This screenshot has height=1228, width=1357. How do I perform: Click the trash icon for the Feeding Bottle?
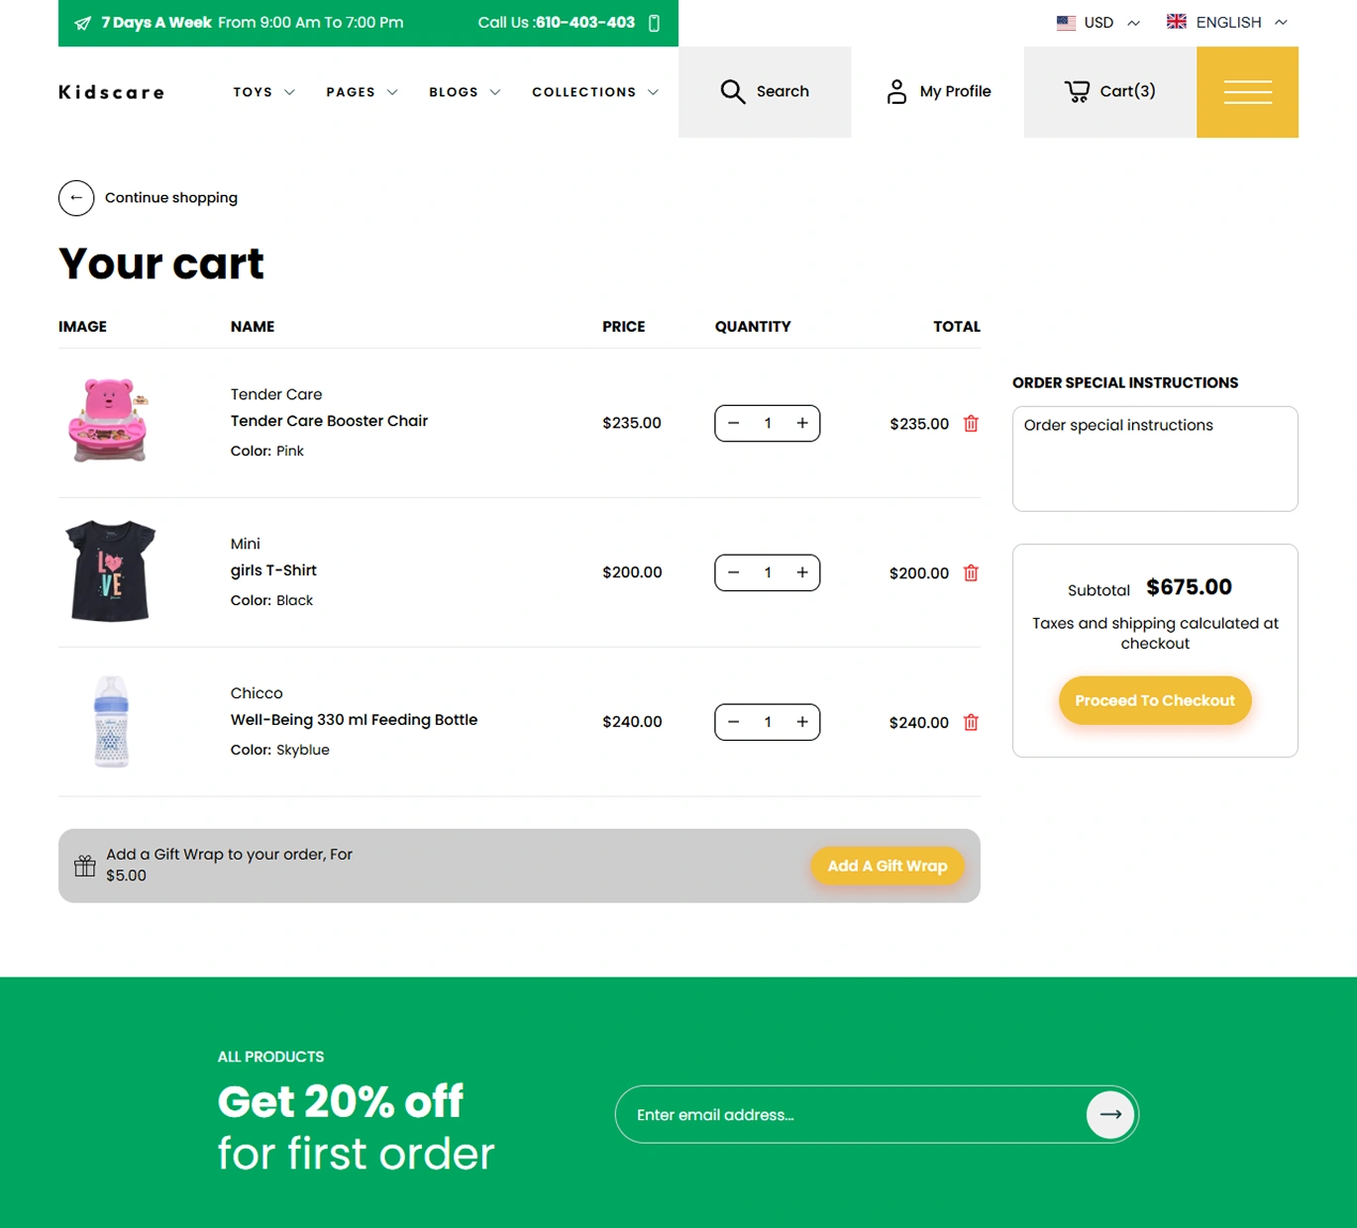coord(971,722)
